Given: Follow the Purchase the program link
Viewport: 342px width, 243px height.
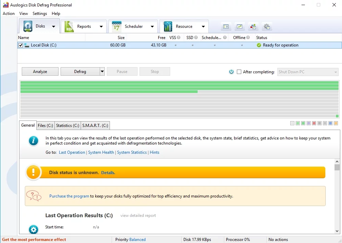Looking at the screenshot, I should point(69,196).
